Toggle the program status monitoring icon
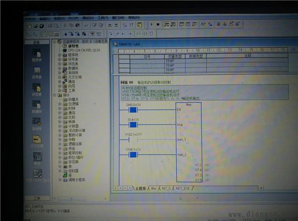The width and height of the screenshot is (298, 221). (x=167, y=24)
